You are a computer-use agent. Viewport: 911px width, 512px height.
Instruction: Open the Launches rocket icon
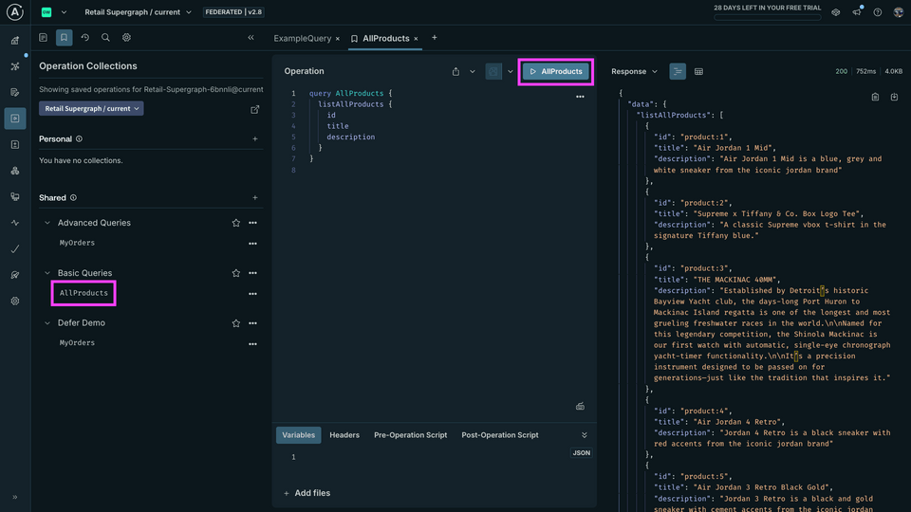(15, 275)
